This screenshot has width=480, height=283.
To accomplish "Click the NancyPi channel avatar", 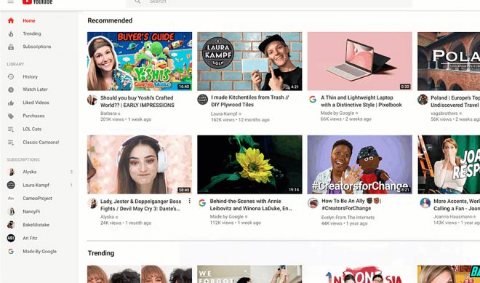I will [x=11, y=212].
